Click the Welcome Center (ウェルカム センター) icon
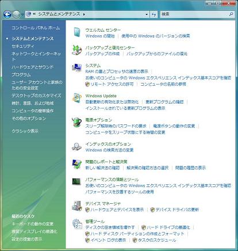This screenshot has width=238, height=251. tap(77, 32)
